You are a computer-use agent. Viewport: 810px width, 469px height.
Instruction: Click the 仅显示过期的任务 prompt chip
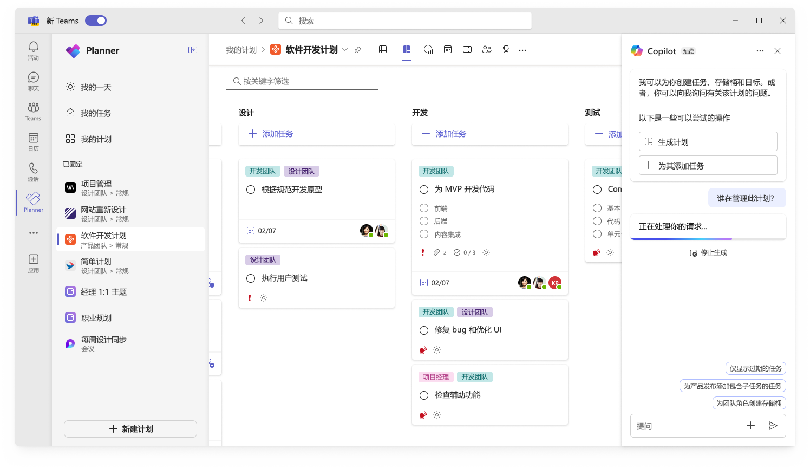tap(755, 369)
